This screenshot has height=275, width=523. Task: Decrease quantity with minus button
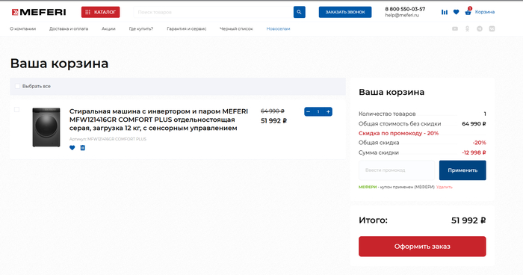[x=308, y=111]
